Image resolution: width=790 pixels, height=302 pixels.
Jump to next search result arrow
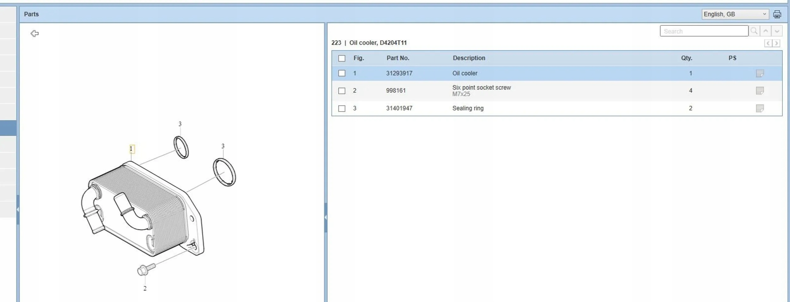point(777,31)
